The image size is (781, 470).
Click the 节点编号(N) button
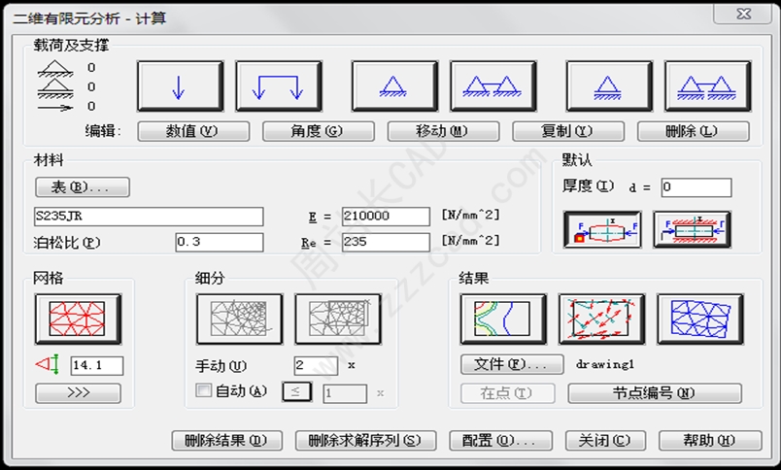click(655, 393)
